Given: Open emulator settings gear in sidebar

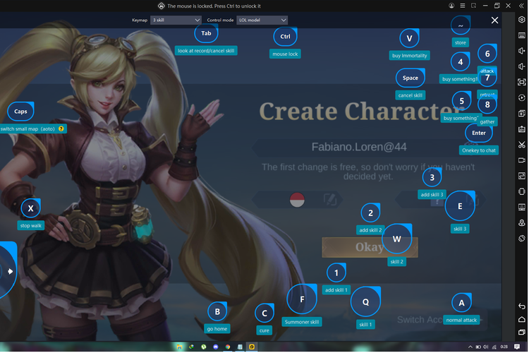Looking at the screenshot, I should pyautogui.click(x=522, y=19).
